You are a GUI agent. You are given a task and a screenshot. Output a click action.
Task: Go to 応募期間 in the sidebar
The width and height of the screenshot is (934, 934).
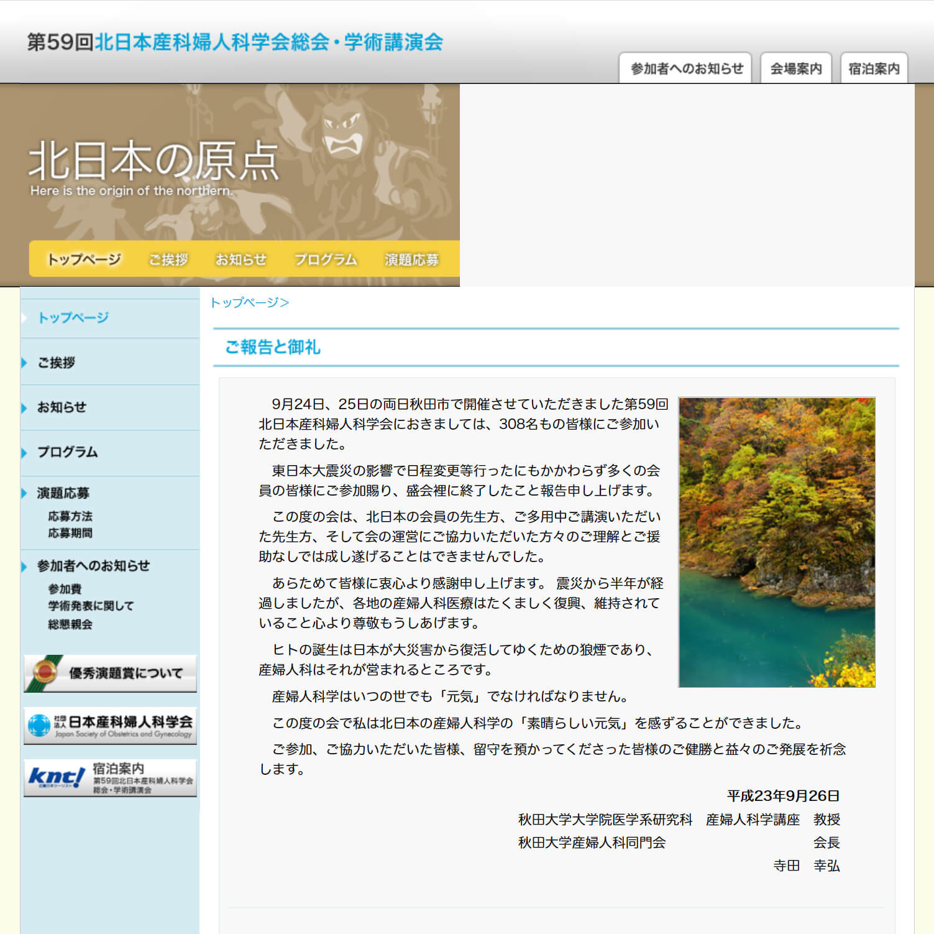pyautogui.click(x=70, y=533)
